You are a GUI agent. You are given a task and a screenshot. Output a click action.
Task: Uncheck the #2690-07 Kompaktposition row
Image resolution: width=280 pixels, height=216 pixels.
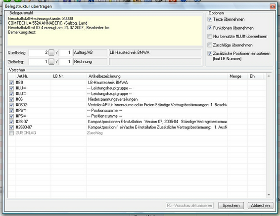click(11, 127)
